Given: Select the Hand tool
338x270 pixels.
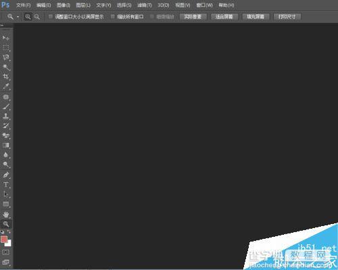Looking at the screenshot, I should pyautogui.click(x=6, y=215).
